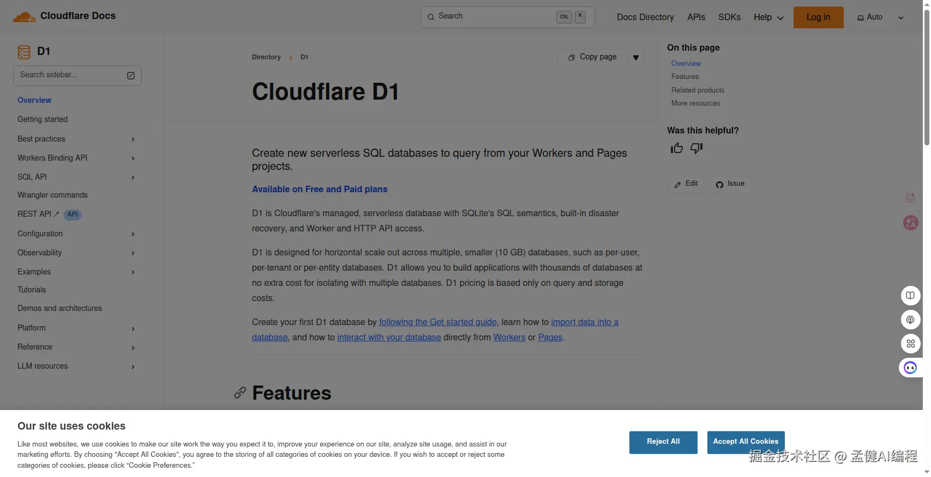Expand the Best practices sidebar section
This screenshot has width=931, height=477.
pos(133,139)
